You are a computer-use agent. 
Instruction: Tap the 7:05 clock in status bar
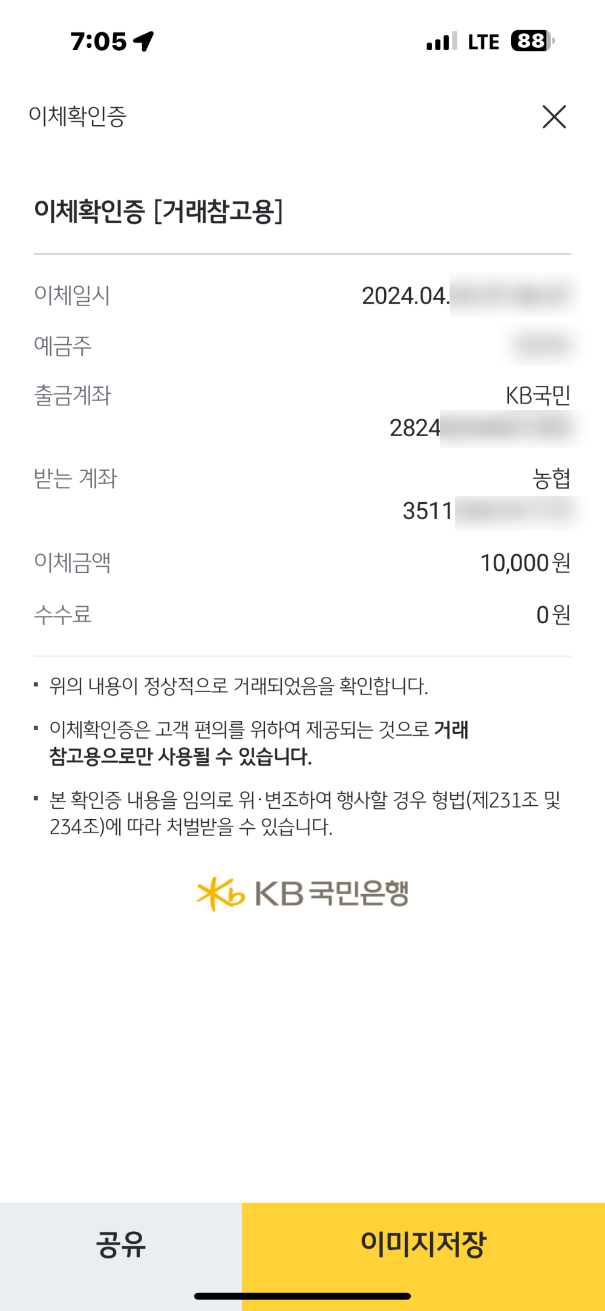tap(99, 41)
